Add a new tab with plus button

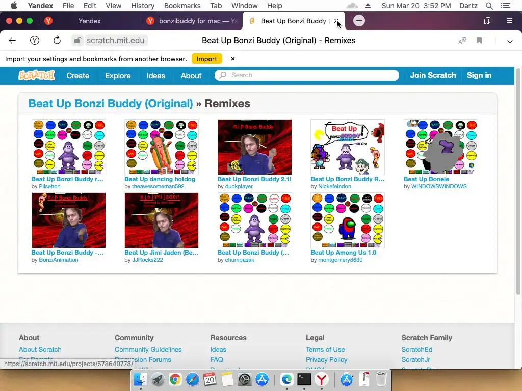pyautogui.click(x=359, y=20)
